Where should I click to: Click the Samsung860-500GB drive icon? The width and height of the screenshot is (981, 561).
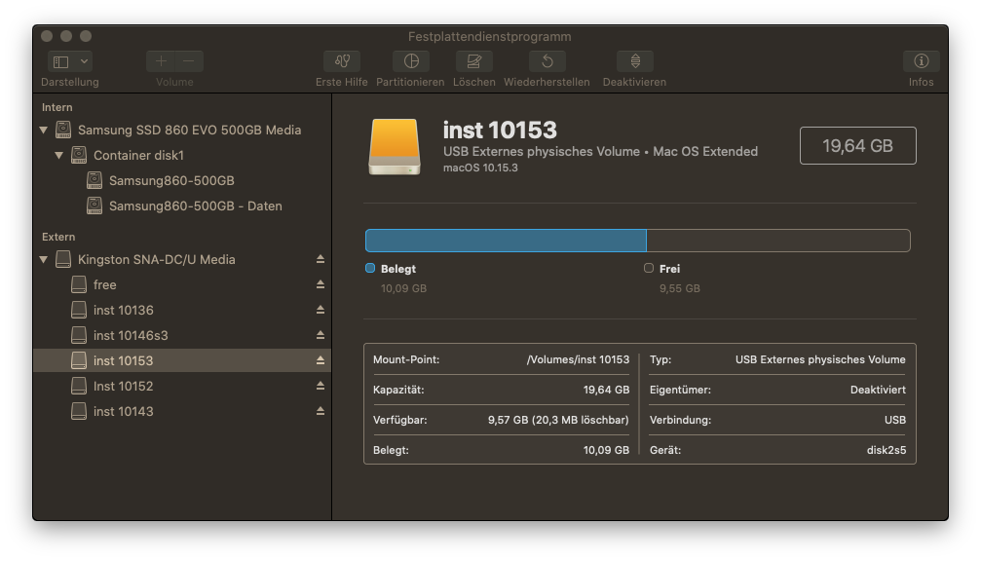pyautogui.click(x=94, y=180)
